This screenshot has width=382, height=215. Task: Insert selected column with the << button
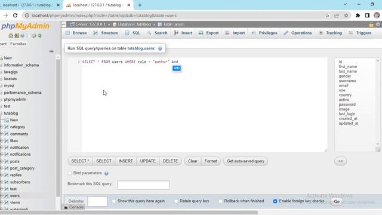pyautogui.click(x=341, y=161)
